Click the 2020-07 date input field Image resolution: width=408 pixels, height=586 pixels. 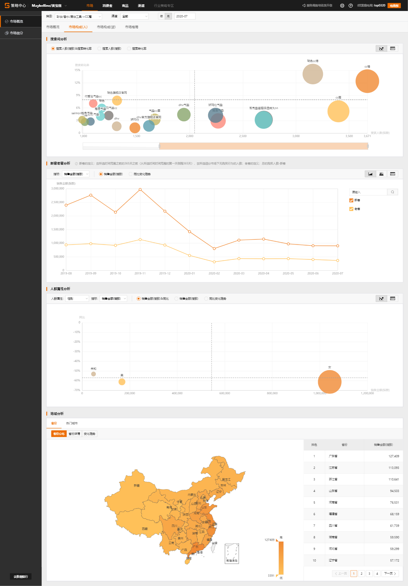click(185, 16)
